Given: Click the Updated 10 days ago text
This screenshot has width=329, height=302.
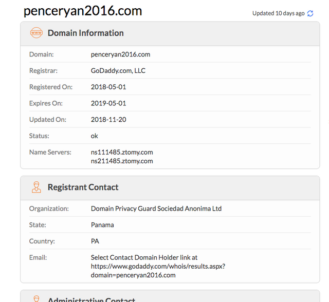Looking at the screenshot, I should coord(278,13).
